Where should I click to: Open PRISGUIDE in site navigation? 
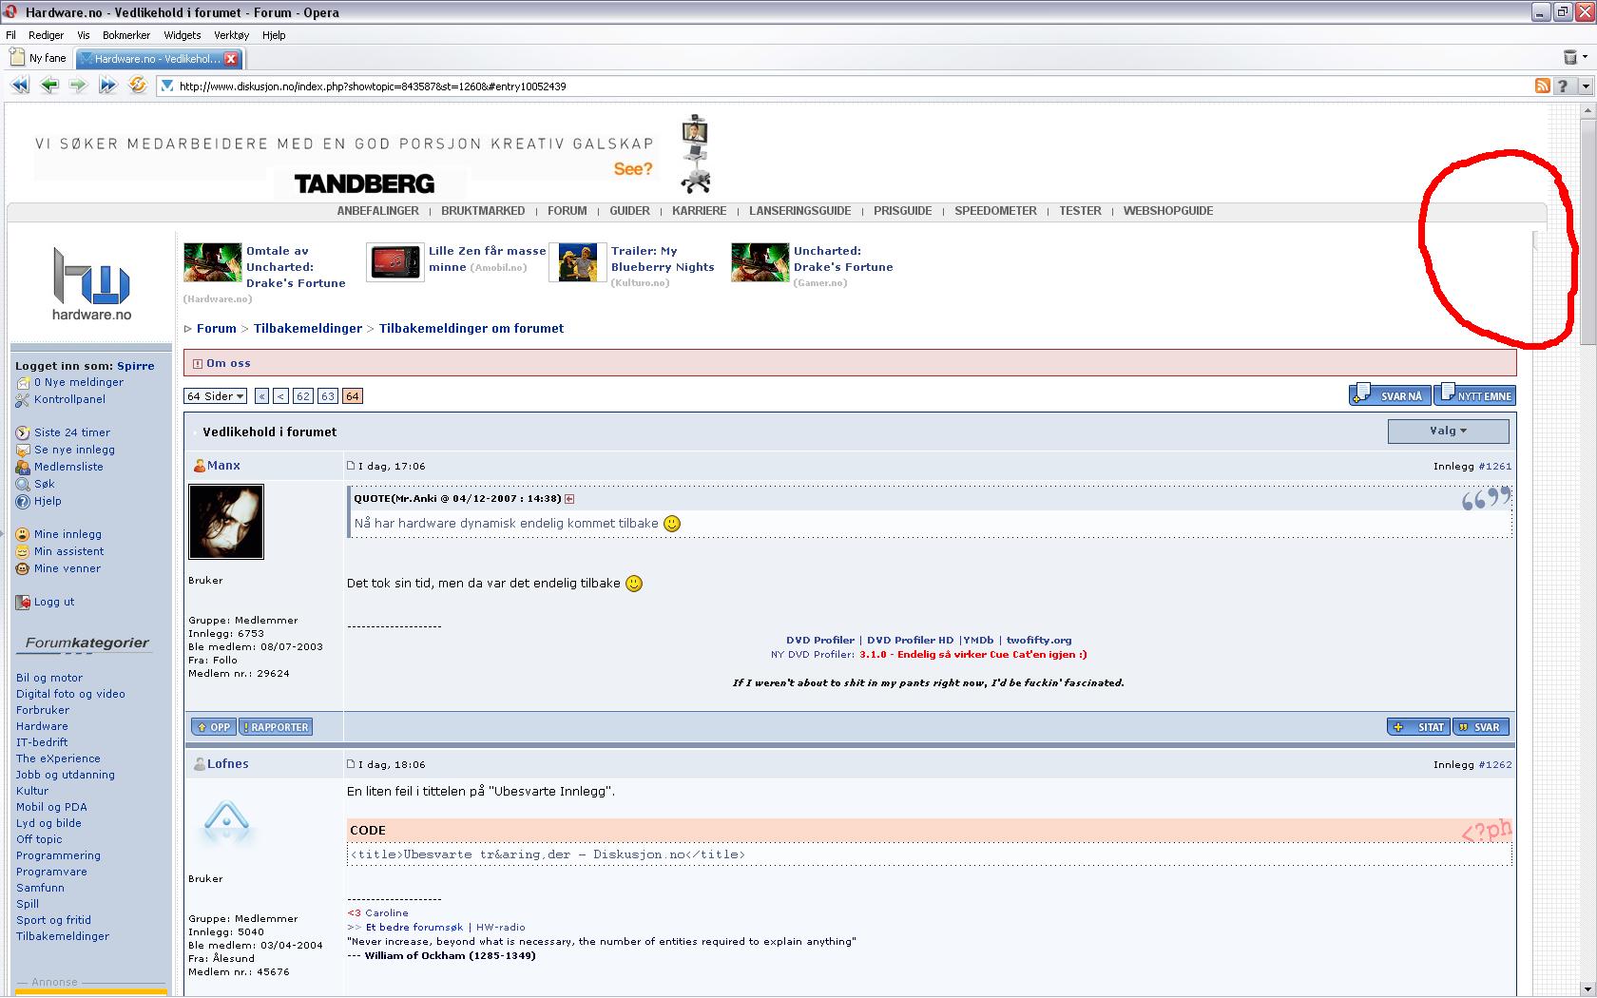point(902,211)
